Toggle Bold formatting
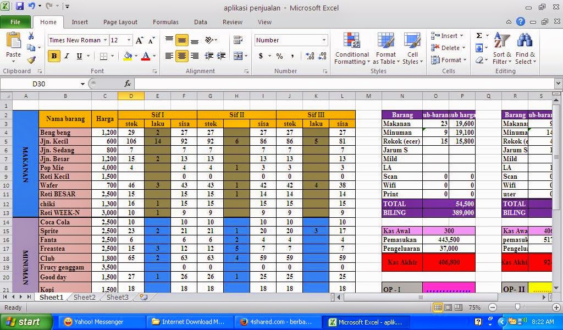This screenshot has width=563, height=330. click(x=54, y=56)
